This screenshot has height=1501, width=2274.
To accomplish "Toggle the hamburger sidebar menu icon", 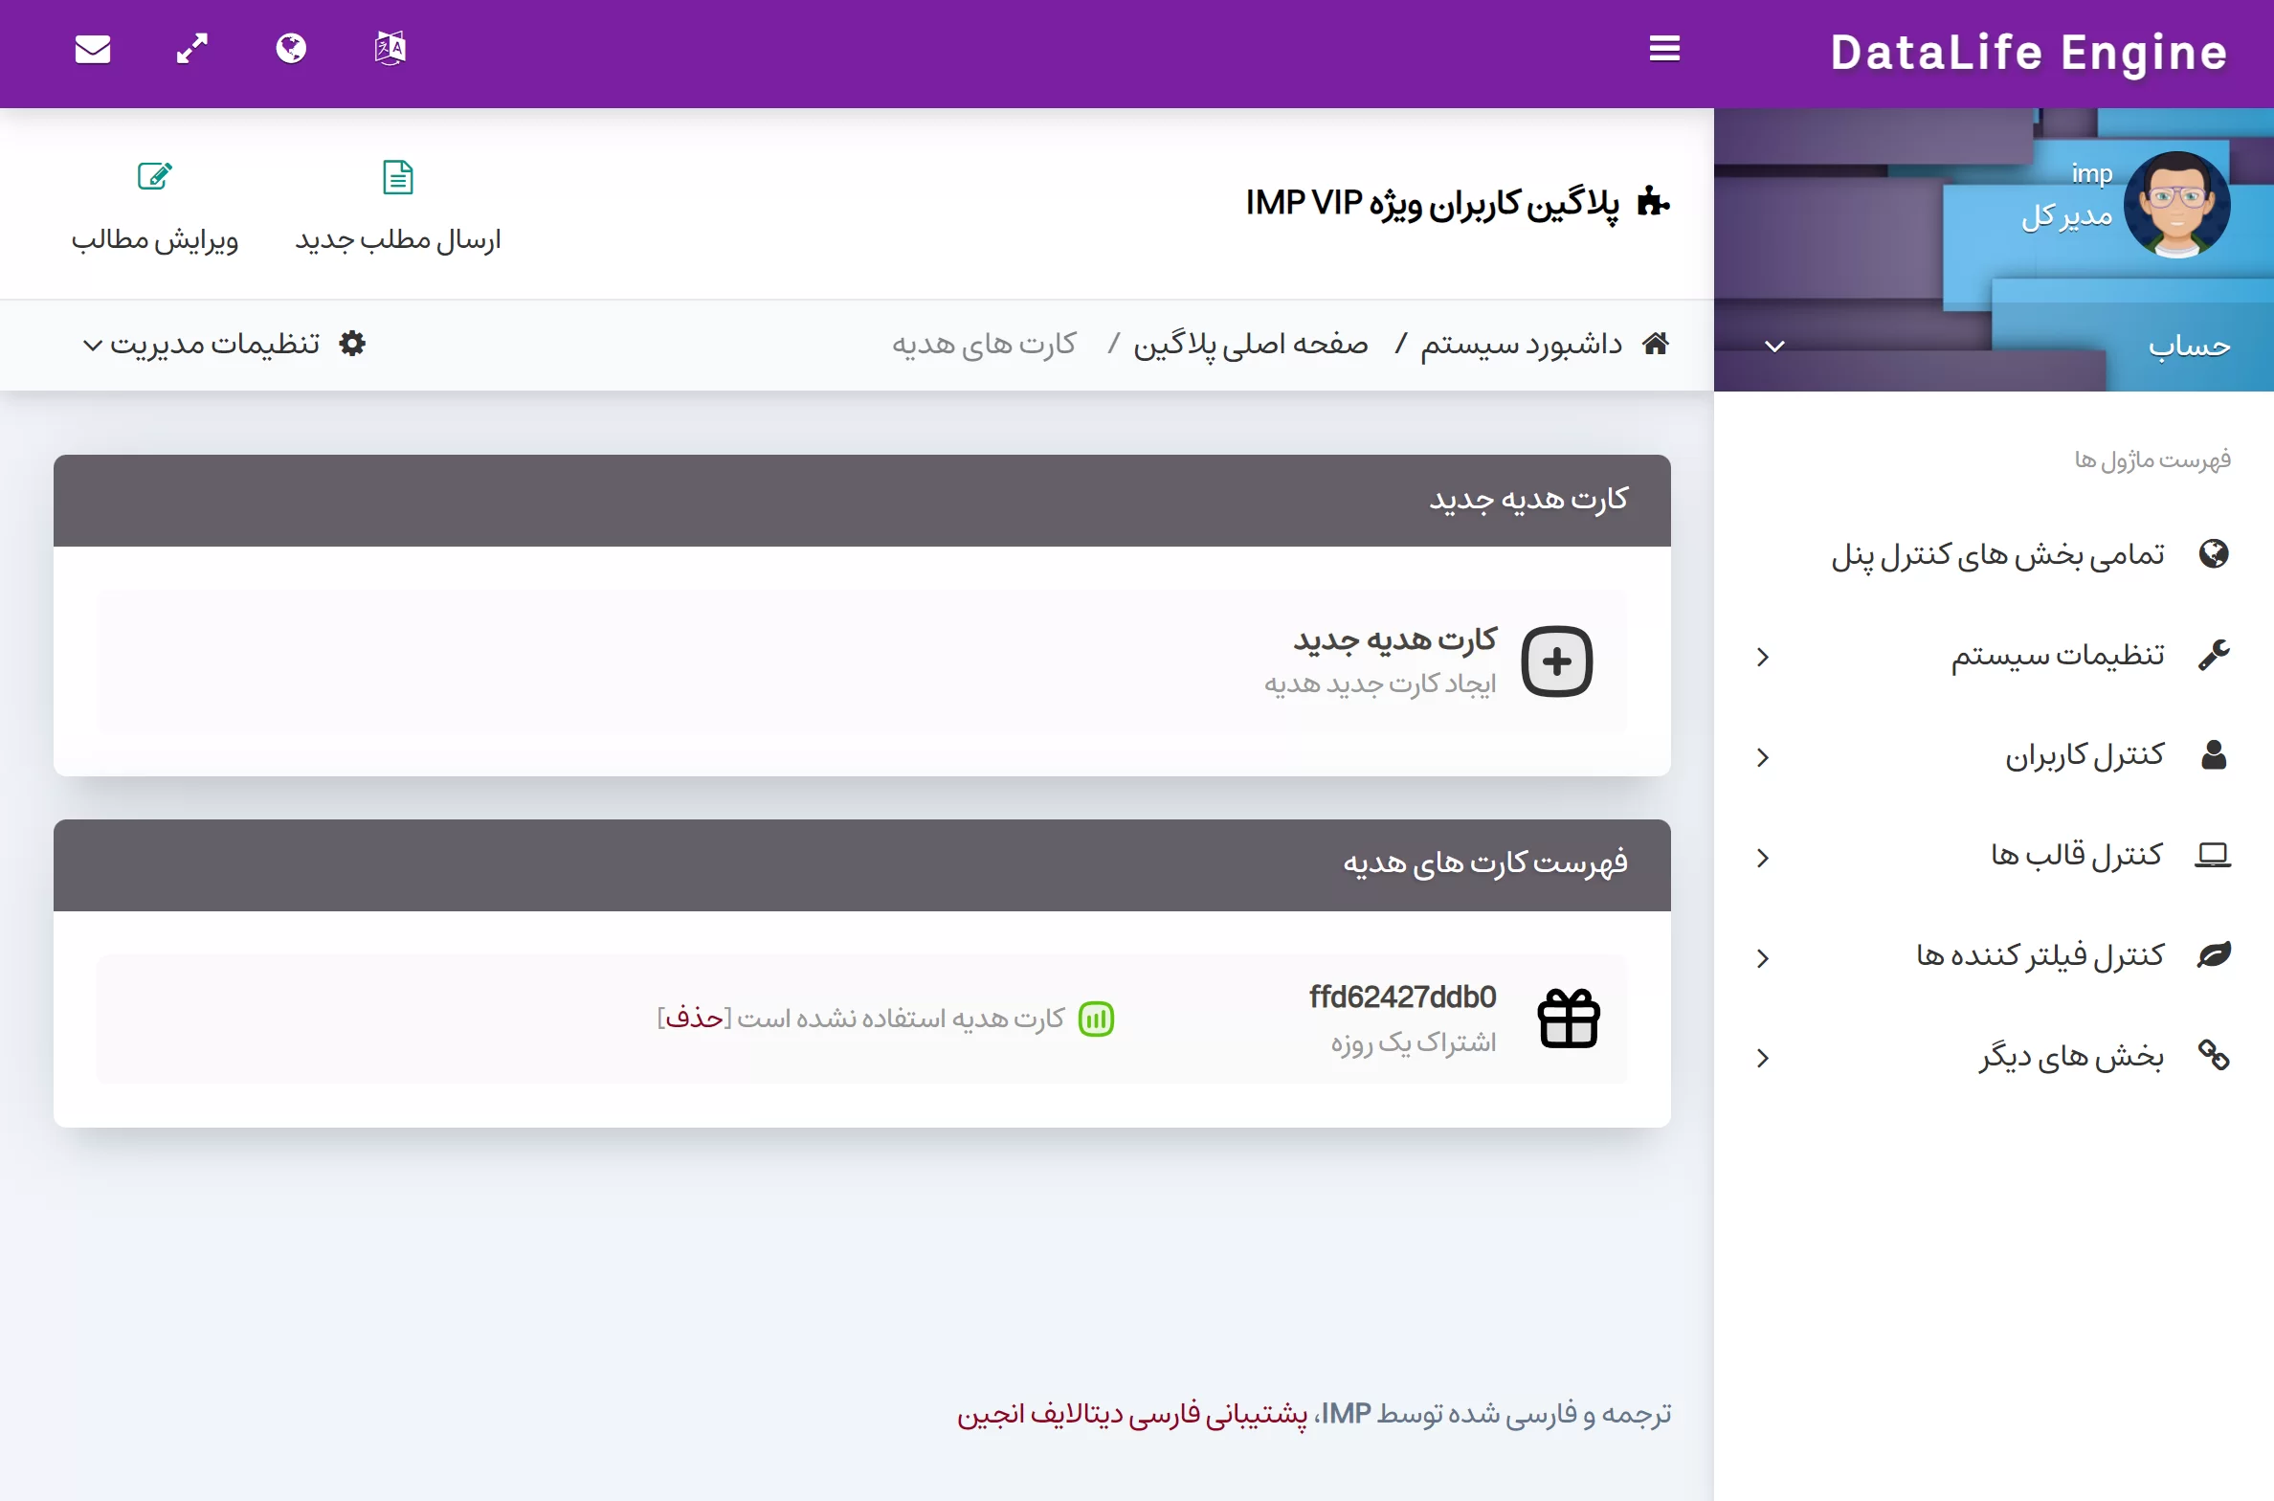I will tap(1664, 49).
